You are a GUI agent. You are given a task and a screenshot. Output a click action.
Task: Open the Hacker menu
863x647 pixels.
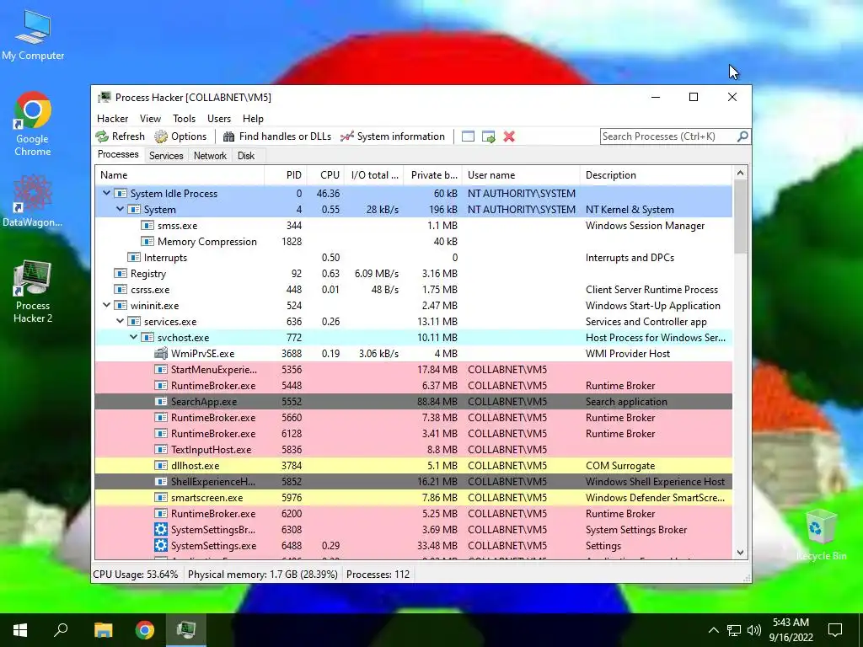(x=112, y=119)
